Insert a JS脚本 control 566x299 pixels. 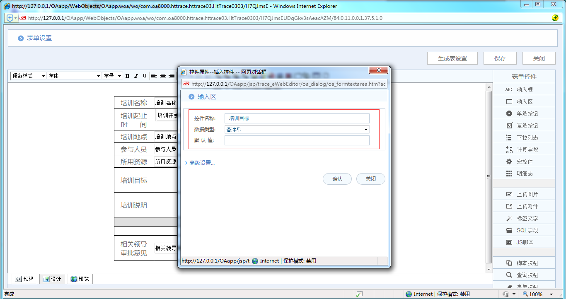(x=524, y=242)
